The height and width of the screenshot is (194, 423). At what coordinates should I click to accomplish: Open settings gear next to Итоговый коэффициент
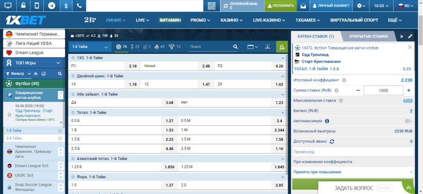click(x=344, y=80)
